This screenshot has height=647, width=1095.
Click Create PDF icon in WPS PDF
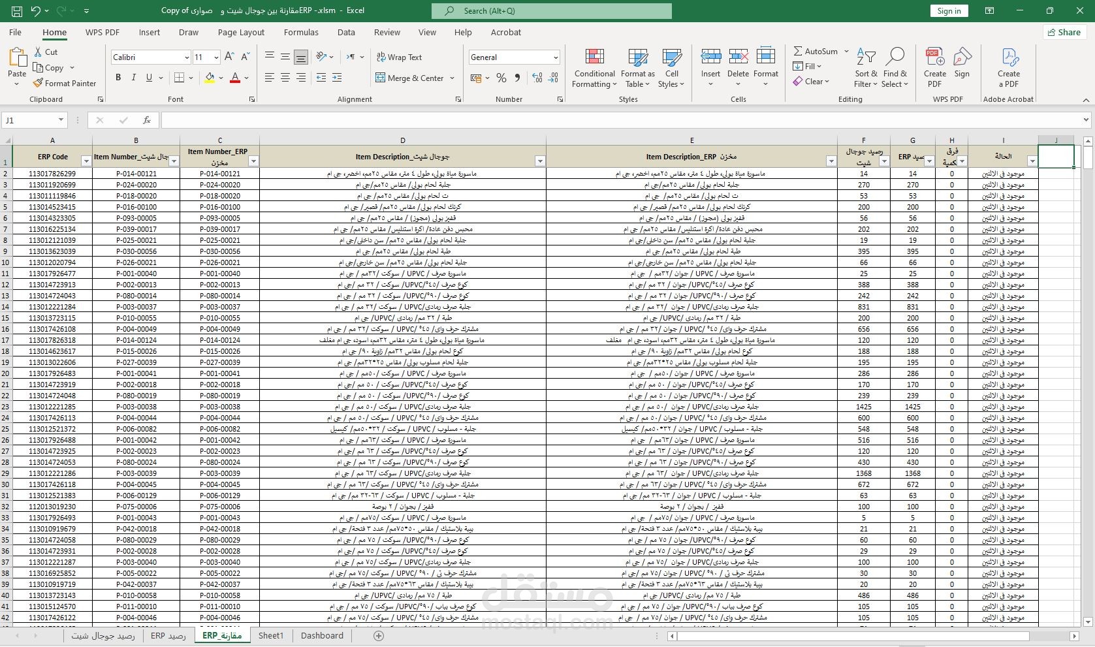tap(935, 57)
